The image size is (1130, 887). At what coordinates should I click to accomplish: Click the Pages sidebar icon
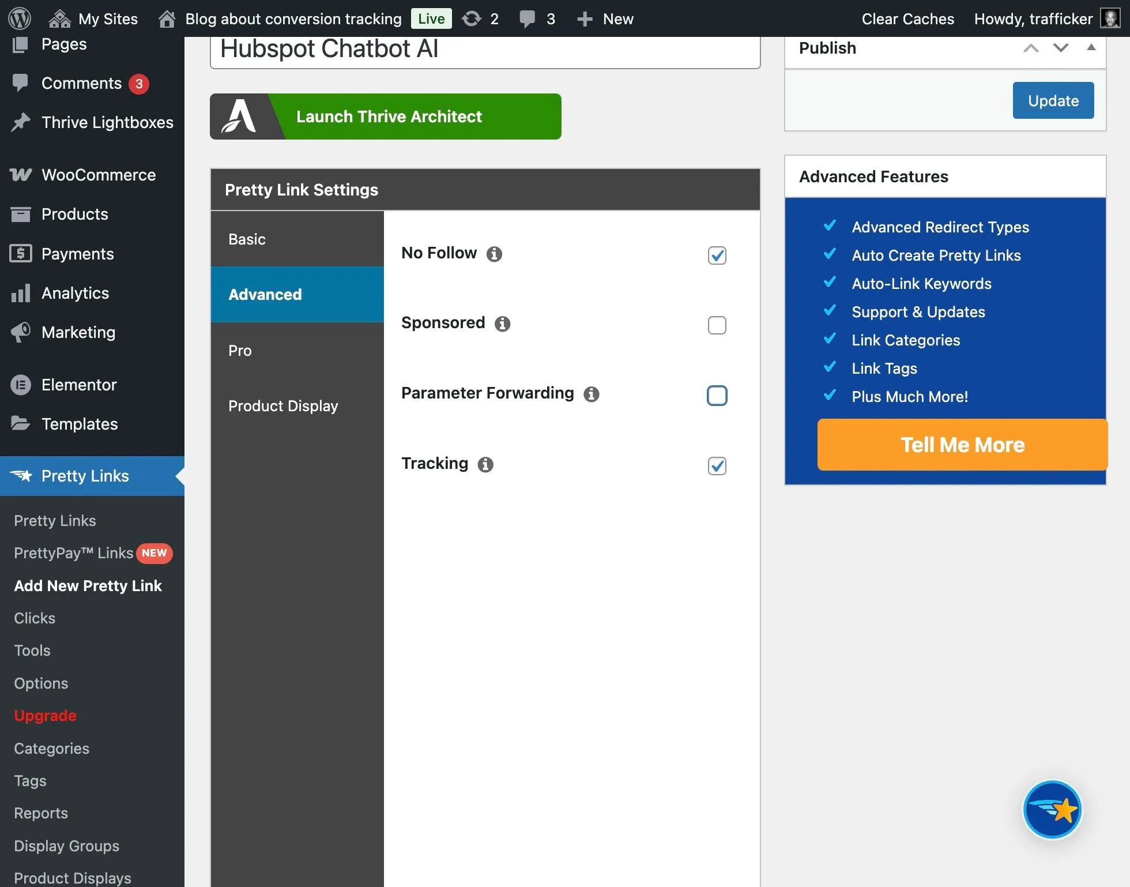20,44
